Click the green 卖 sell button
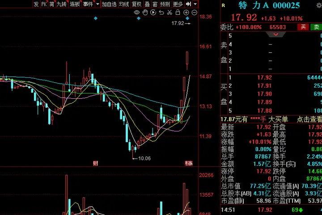The image size is (322, 215). tap(316, 27)
